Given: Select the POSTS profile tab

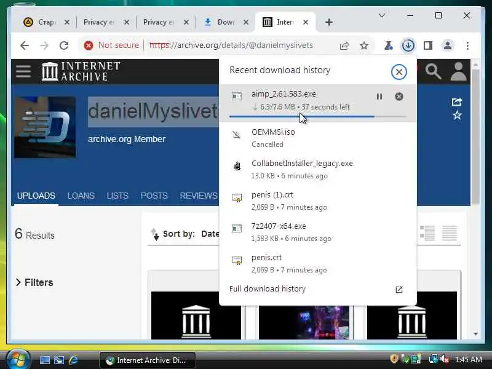Looking at the screenshot, I should coord(154,196).
